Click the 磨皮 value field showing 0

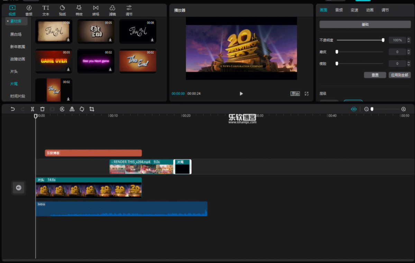(397, 52)
